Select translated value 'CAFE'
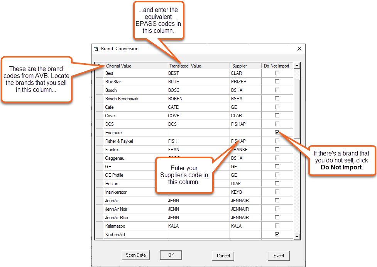This screenshot has height=267, width=377. click(198, 107)
